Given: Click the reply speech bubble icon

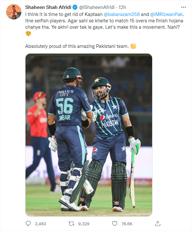Looking at the screenshot, I should pyautogui.click(x=28, y=224).
